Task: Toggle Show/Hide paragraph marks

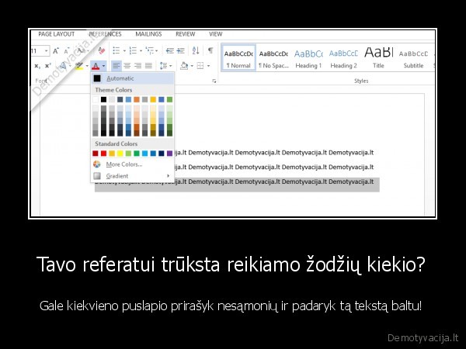Action: point(210,51)
